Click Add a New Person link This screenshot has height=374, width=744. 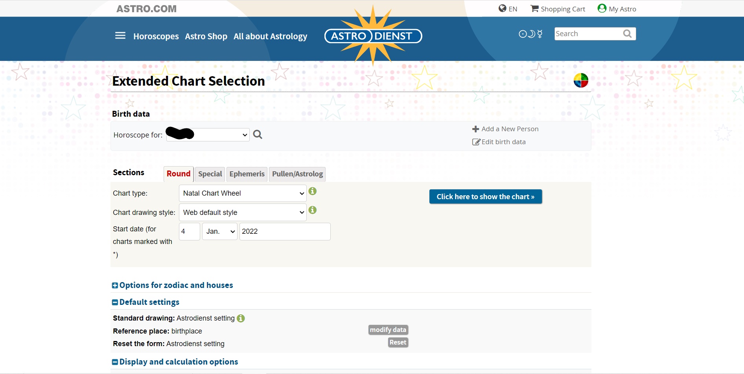pyautogui.click(x=510, y=129)
